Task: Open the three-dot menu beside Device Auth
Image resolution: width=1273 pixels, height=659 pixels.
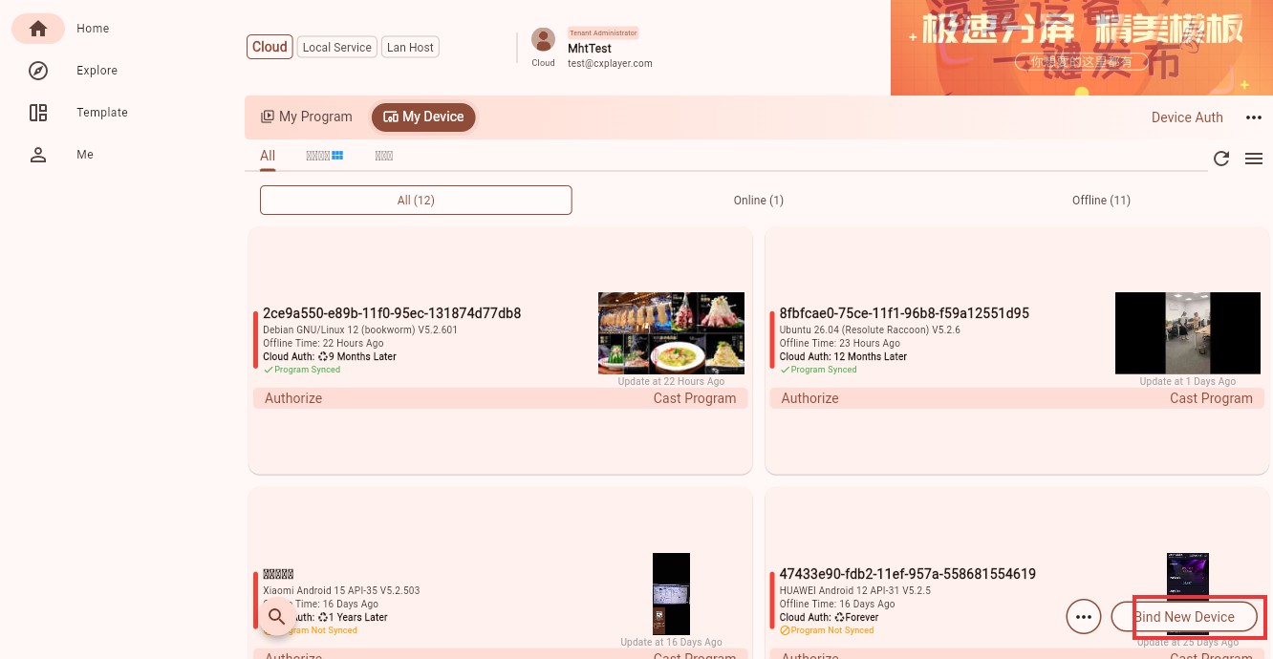Action: pyautogui.click(x=1254, y=117)
